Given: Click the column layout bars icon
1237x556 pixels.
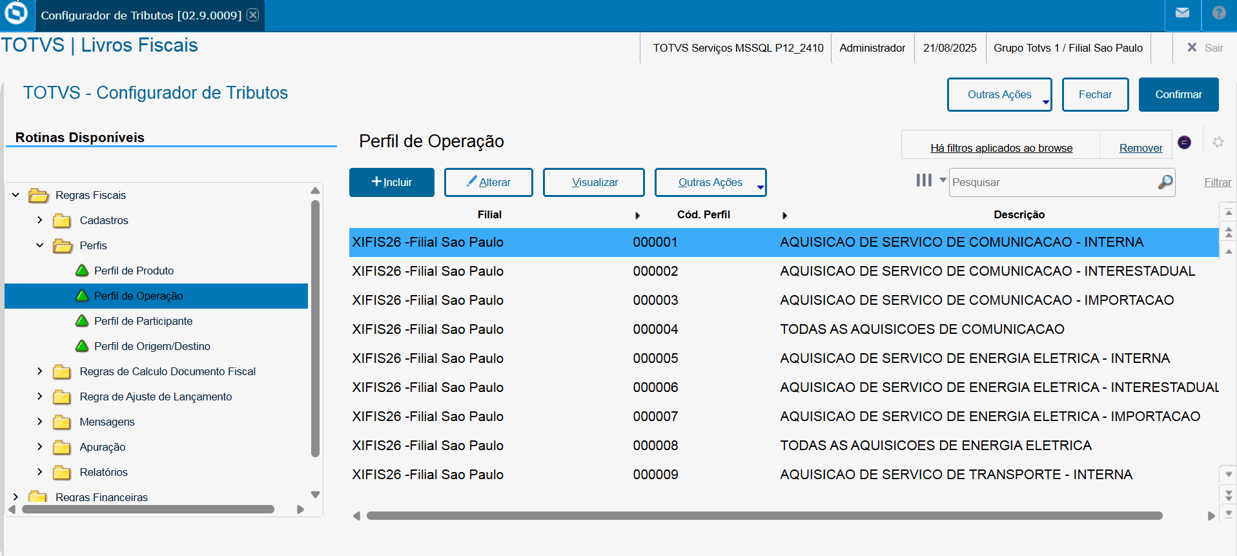Looking at the screenshot, I should point(924,180).
